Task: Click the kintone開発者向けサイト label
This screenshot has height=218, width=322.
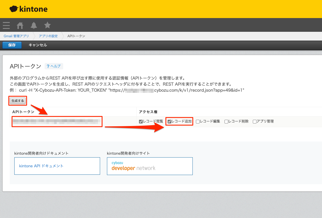Action: (128, 153)
